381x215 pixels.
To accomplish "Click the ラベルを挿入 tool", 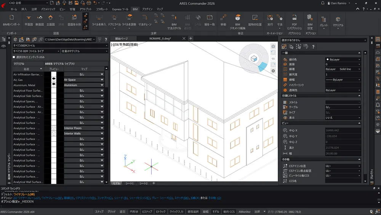I will coord(99,20).
